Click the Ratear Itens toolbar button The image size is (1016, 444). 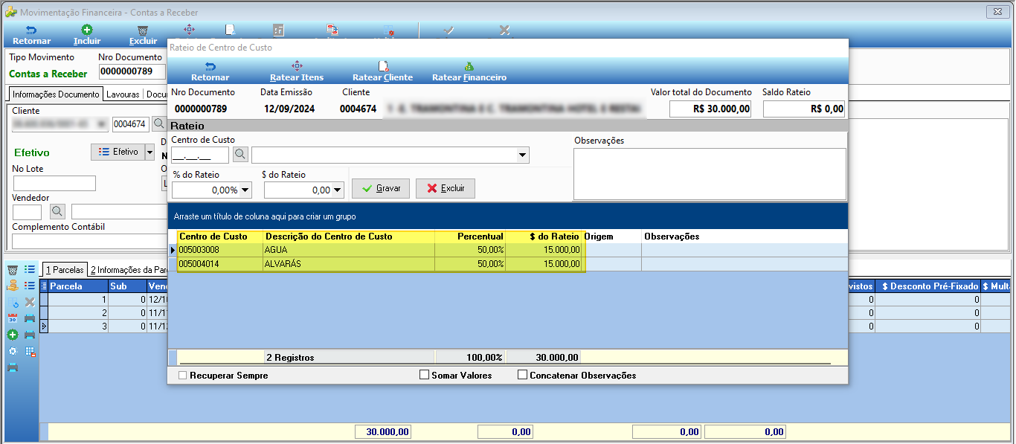(x=296, y=71)
